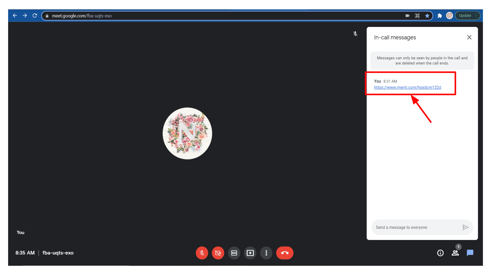This screenshot has width=487, height=274.
Task: Go forward in browser history
Action: click(x=25, y=16)
